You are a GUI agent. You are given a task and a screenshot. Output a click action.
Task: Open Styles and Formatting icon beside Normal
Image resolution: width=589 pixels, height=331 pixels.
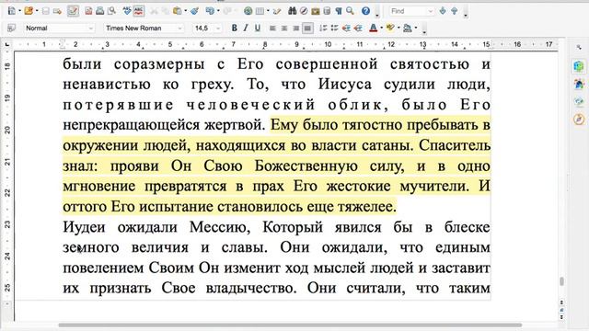tap(12, 29)
